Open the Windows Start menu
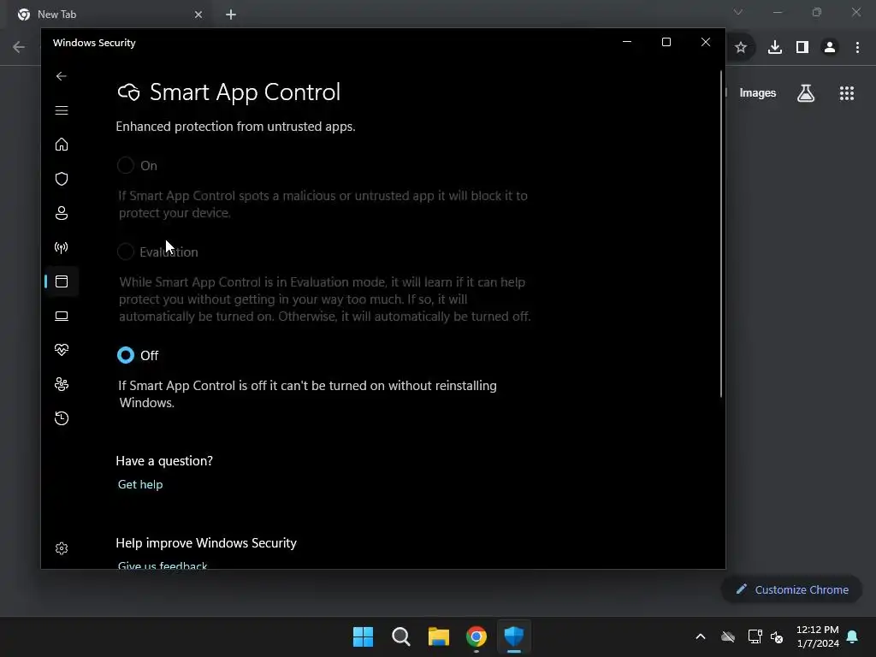This screenshot has width=876, height=657. 363,636
